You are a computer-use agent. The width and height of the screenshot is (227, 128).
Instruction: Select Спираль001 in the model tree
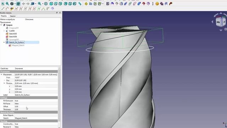pos(14,28)
